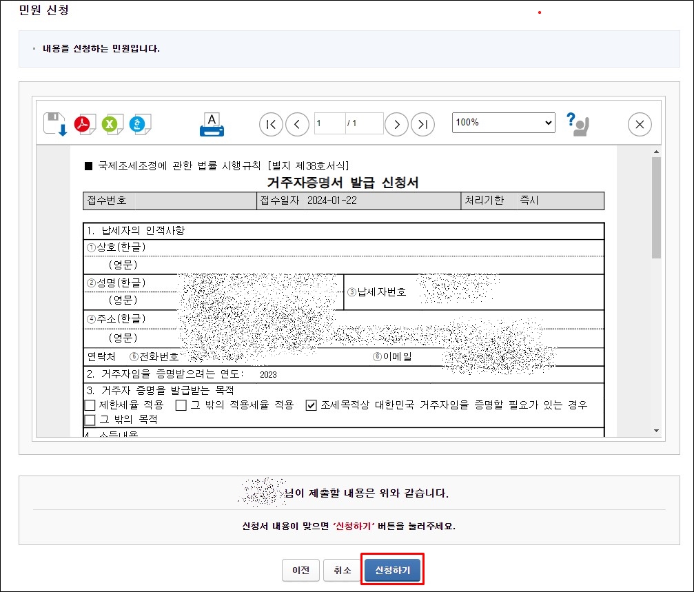Export the document to Excel
This screenshot has height=592, width=694.
point(112,124)
